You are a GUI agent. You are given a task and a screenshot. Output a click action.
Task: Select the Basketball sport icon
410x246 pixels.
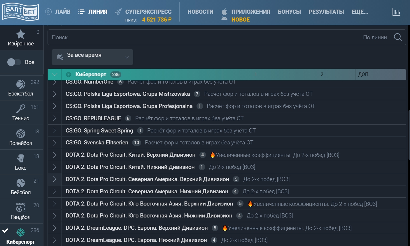(x=20, y=84)
